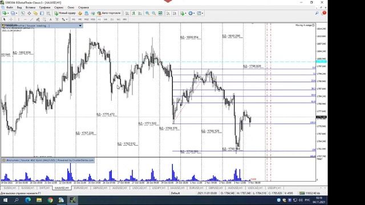Switch to M5 timeframe
Screen dimensions: 365x205
coord(80,19)
